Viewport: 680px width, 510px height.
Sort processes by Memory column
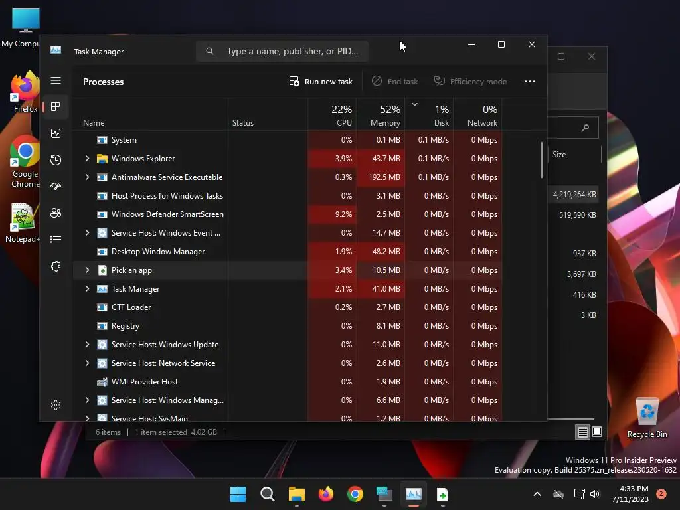point(381,115)
